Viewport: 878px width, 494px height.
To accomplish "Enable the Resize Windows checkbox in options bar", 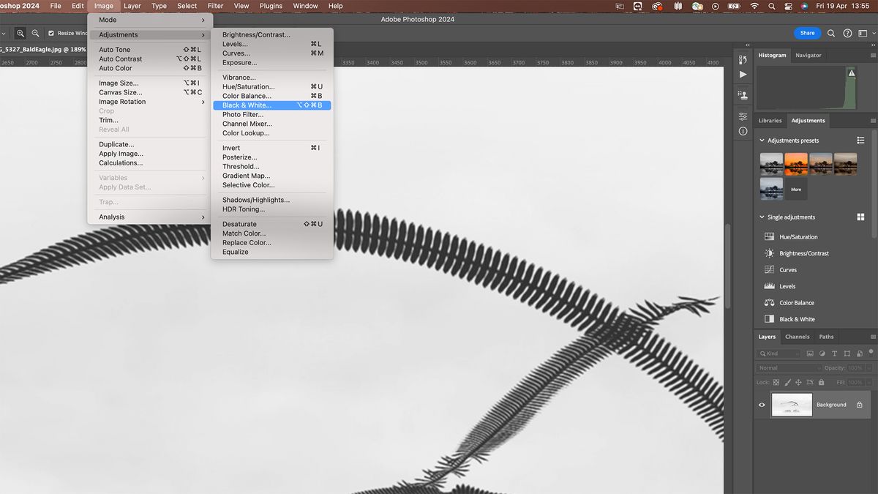I will coord(51,33).
